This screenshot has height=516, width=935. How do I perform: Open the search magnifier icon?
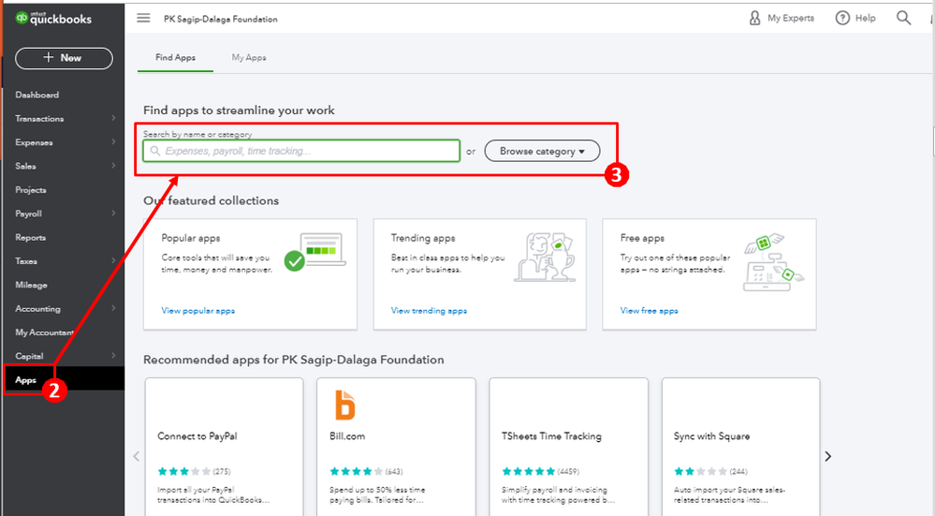(x=903, y=18)
